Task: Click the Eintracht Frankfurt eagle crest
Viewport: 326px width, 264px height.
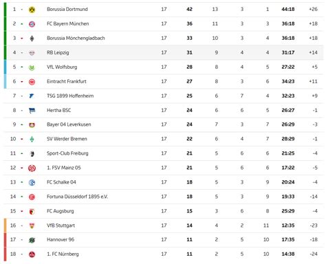Action: [32, 82]
